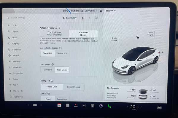Click the battery 46 % indicator

click(111, 11)
